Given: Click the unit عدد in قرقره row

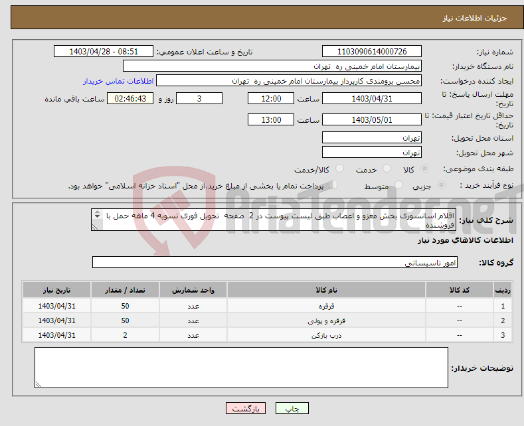Looking at the screenshot, I should tap(193, 306).
